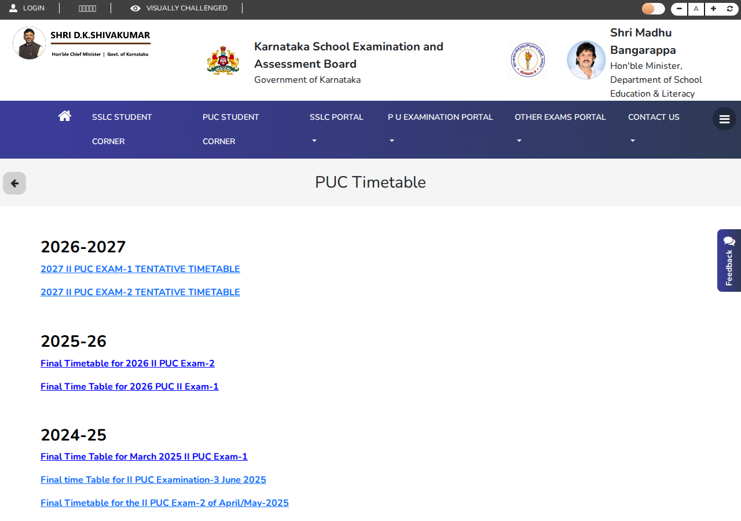Decrease the font size with minus button
This screenshot has width=741, height=521.
coord(679,9)
